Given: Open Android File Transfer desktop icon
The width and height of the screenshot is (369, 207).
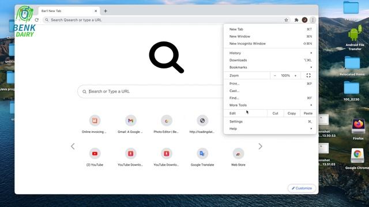Looking at the screenshot, I should pyautogui.click(x=355, y=38).
